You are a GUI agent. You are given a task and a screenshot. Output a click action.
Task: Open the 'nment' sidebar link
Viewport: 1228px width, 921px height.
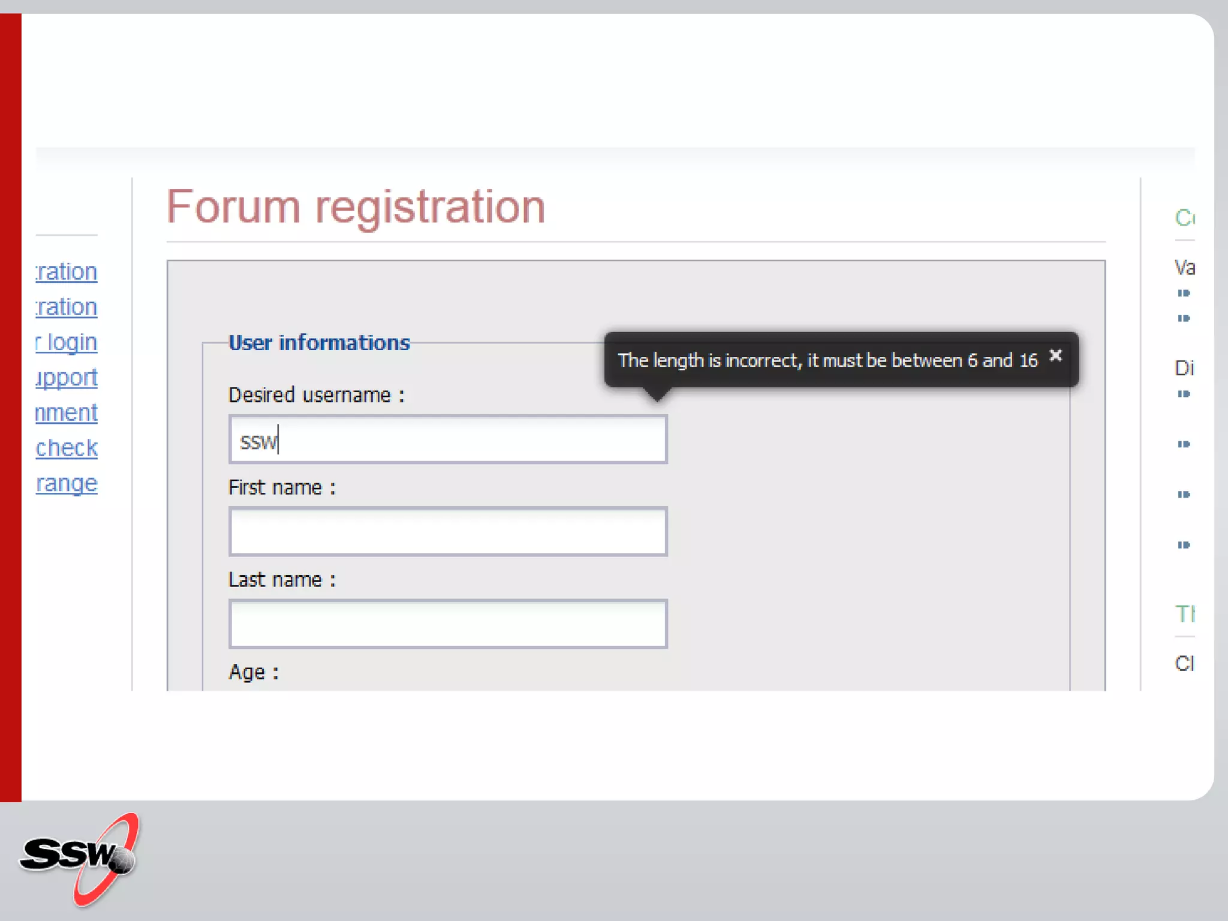pos(67,413)
